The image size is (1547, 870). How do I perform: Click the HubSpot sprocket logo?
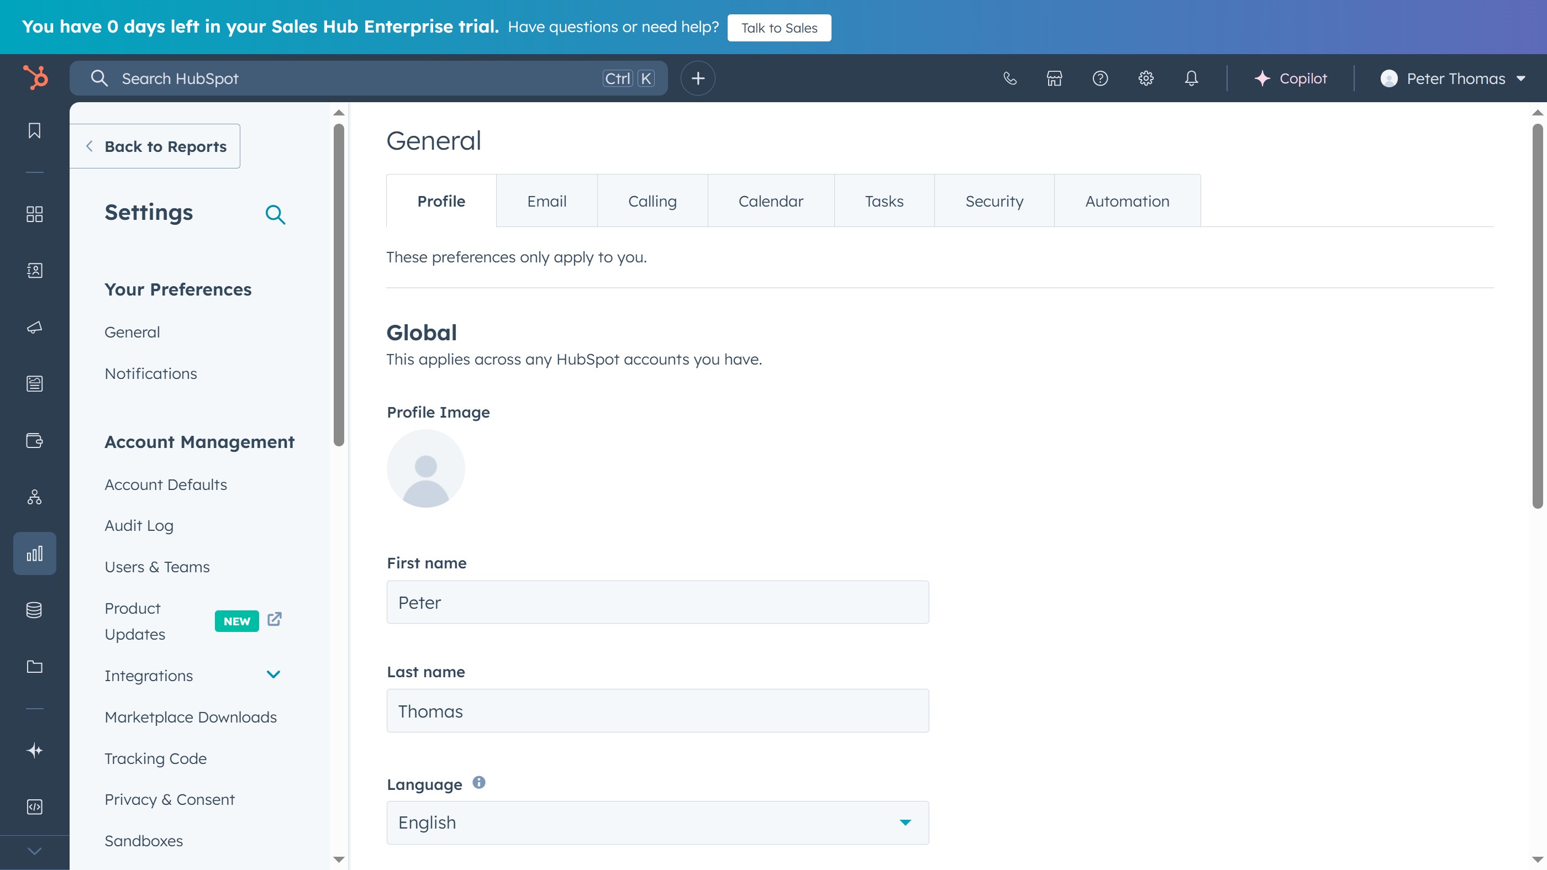click(34, 78)
